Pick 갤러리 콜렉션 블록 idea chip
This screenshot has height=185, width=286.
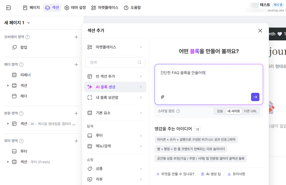pyautogui.click(x=201, y=159)
